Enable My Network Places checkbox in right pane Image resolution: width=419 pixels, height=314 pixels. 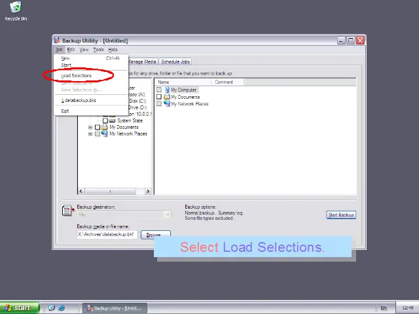159,104
